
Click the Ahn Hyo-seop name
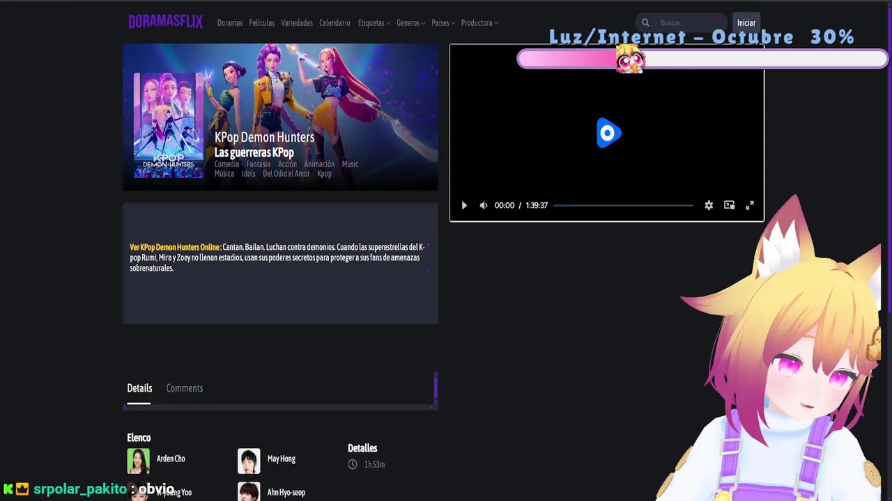[286, 492]
